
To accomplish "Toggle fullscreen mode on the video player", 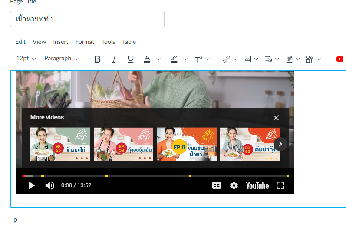I will 280,185.
